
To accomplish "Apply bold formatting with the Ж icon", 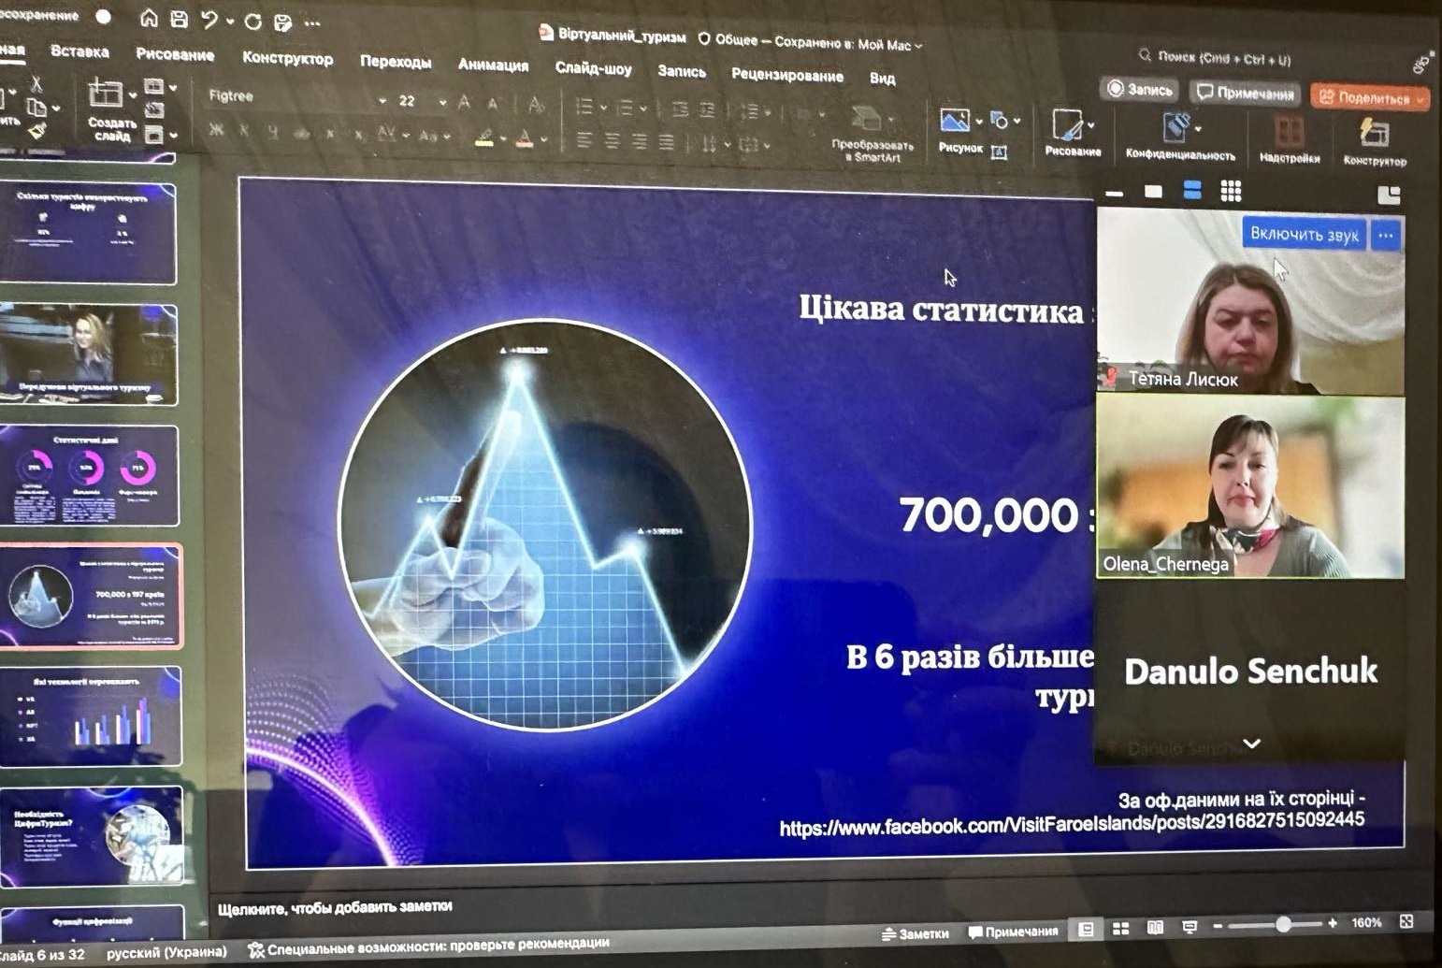I will pos(218,134).
